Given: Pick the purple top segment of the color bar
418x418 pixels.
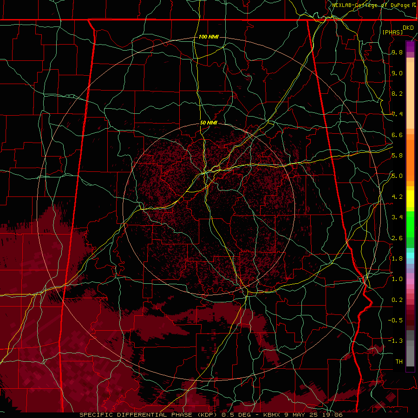Looking at the screenshot, I should (x=410, y=47).
